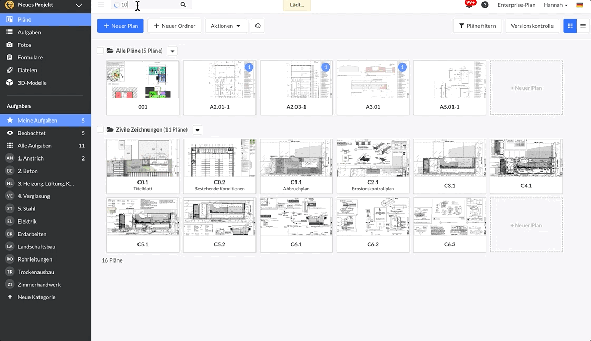Click the Formulare clipboard icon
This screenshot has height=341, width=591.
pos(9,57)
